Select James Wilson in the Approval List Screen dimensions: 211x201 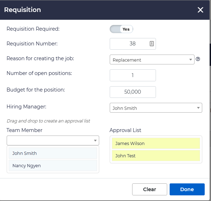click(x=156, y=143)
